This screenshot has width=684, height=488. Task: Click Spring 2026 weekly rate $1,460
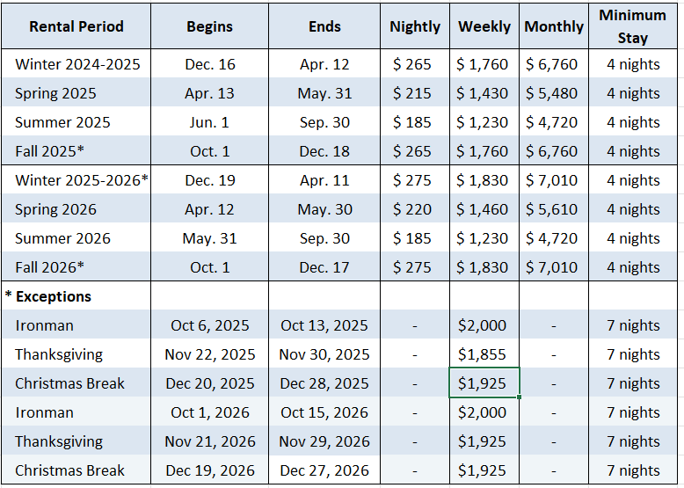[x=484, y=209]
